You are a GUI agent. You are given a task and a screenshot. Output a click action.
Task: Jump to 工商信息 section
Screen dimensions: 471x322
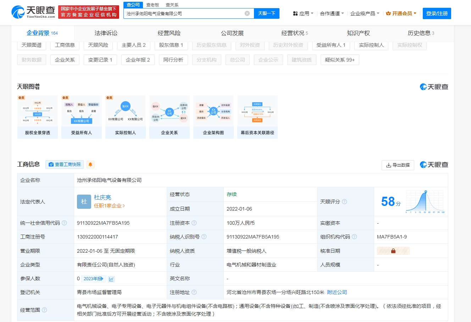tap(65, 45)
